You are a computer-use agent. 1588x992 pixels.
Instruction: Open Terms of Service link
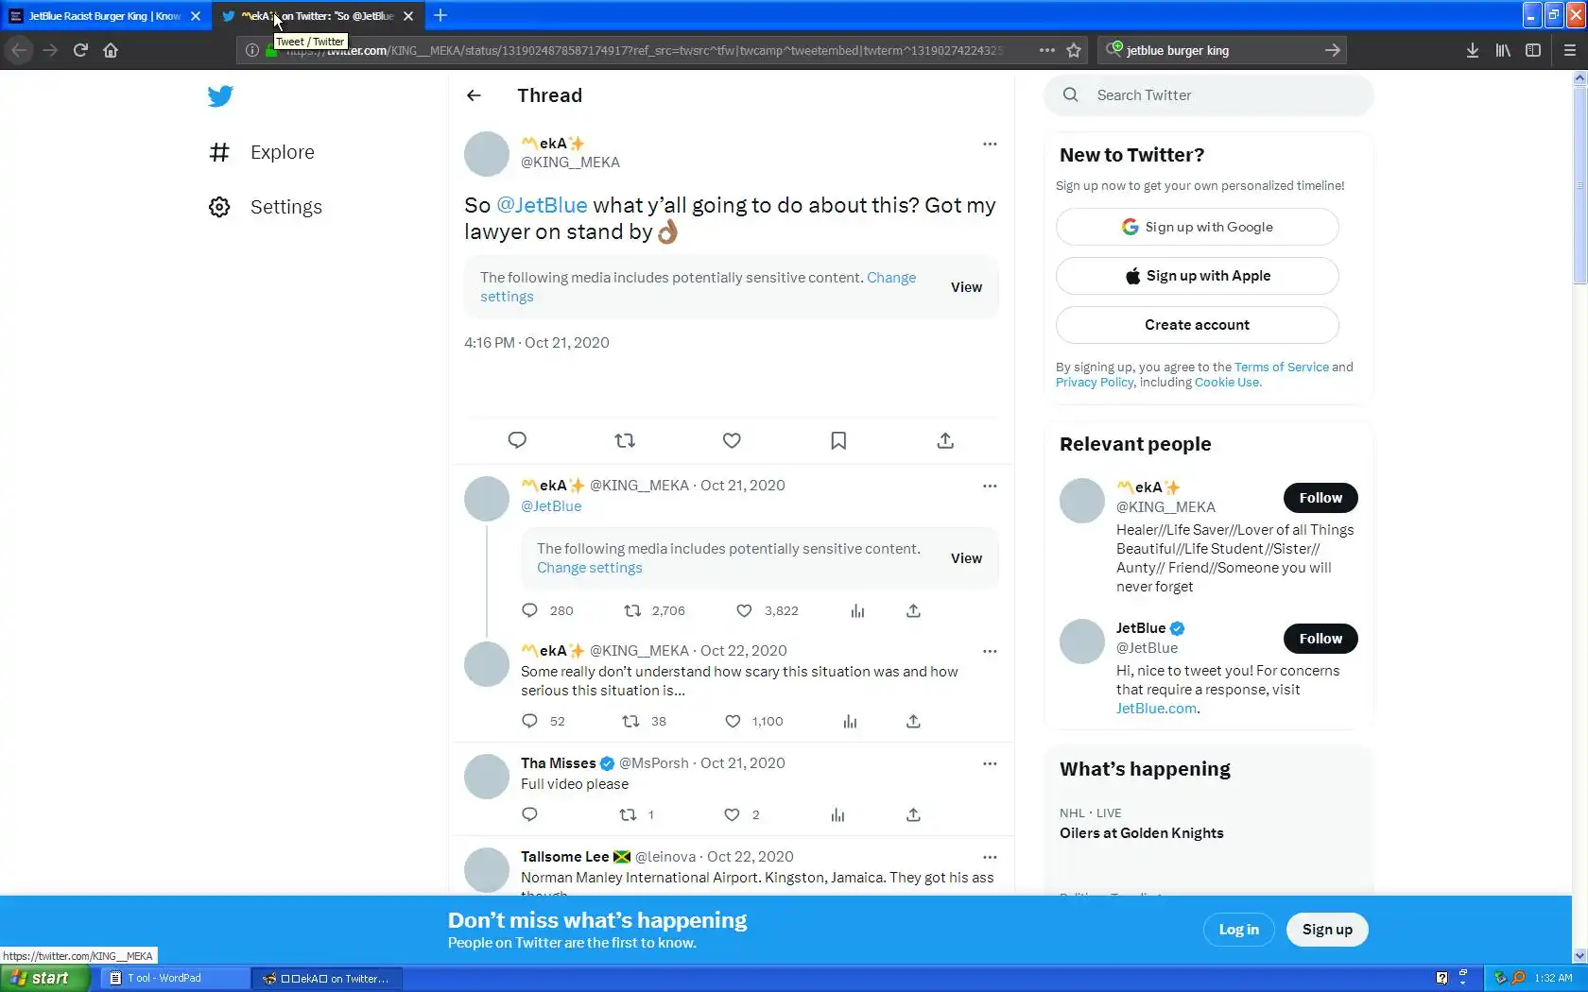pos(1281,367)
